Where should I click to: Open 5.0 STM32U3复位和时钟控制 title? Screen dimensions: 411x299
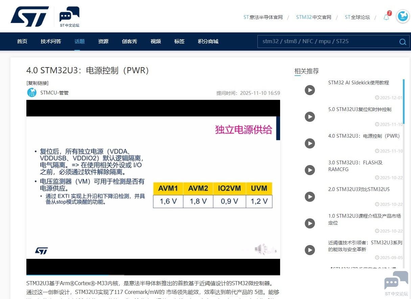tap(360, 109)
